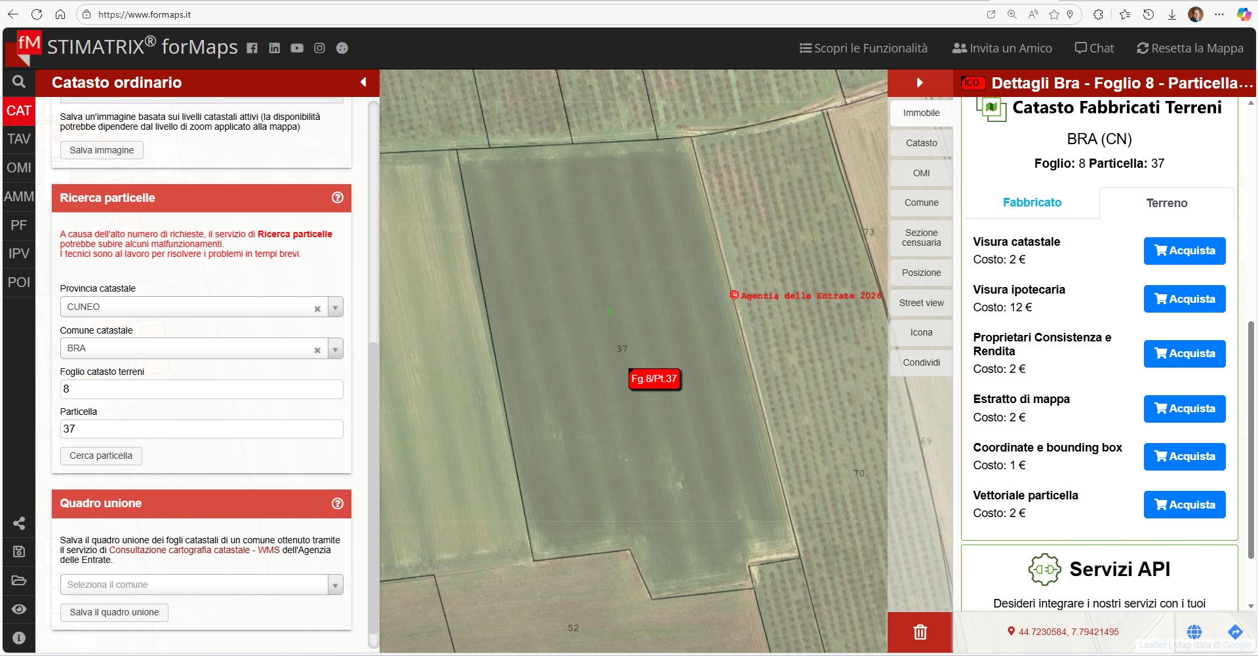This screenshot has height=656, width=1258.
Task: Toggle the eye visibility icon in sidebar
Action: pyautogui.click(x=19, y=609)
